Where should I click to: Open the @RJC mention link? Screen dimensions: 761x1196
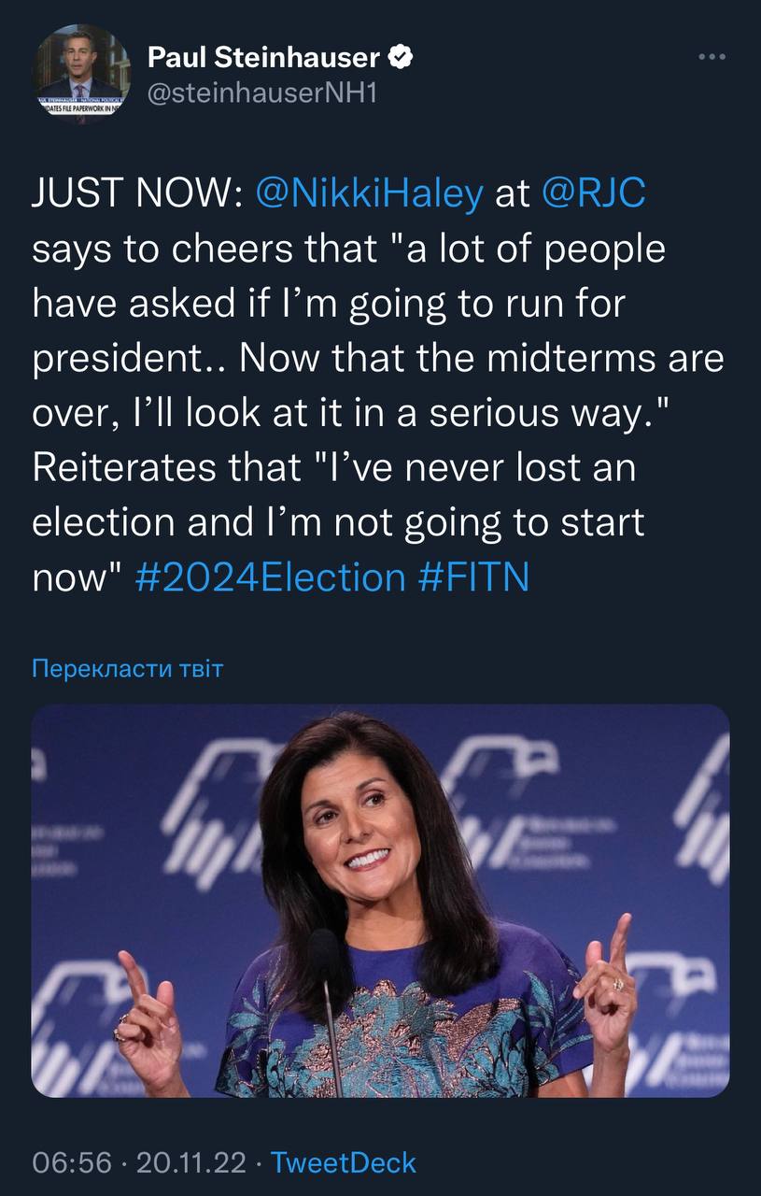click(x=593, y=193)
